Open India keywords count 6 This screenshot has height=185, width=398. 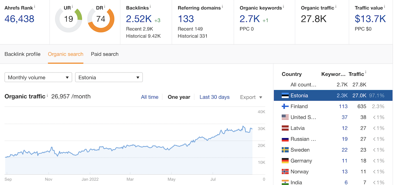pyautogui.click(x=346, y=182)
